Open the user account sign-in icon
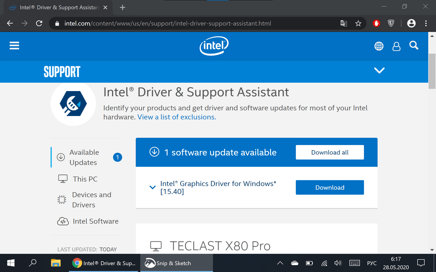The height and width of the screenshot is (272, 436). (396, 46)
